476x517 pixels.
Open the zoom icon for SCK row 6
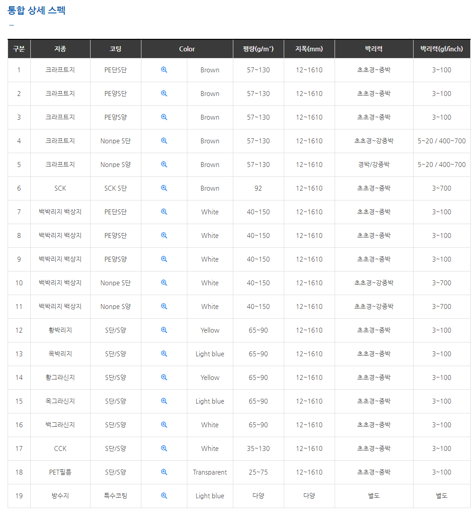tap(164, 188)
